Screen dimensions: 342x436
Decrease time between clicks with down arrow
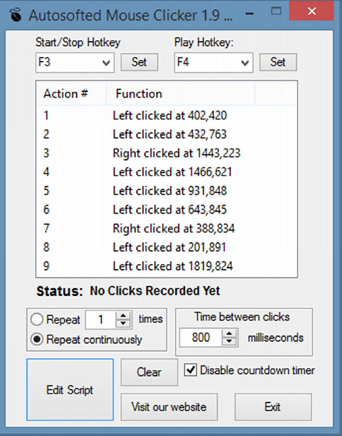(x=229, y=342)
